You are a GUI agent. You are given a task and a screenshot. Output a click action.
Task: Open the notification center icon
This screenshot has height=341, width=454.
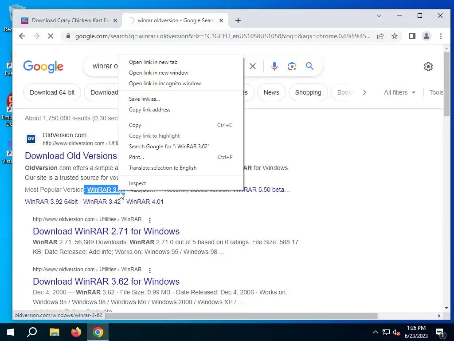pyautogui.click(x=439, y=332)
